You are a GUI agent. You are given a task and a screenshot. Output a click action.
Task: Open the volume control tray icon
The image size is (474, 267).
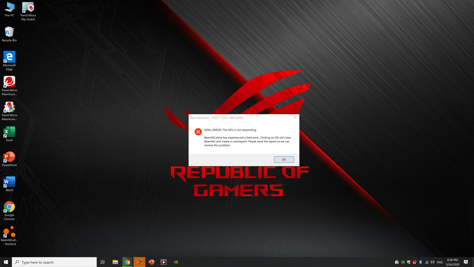433,262
